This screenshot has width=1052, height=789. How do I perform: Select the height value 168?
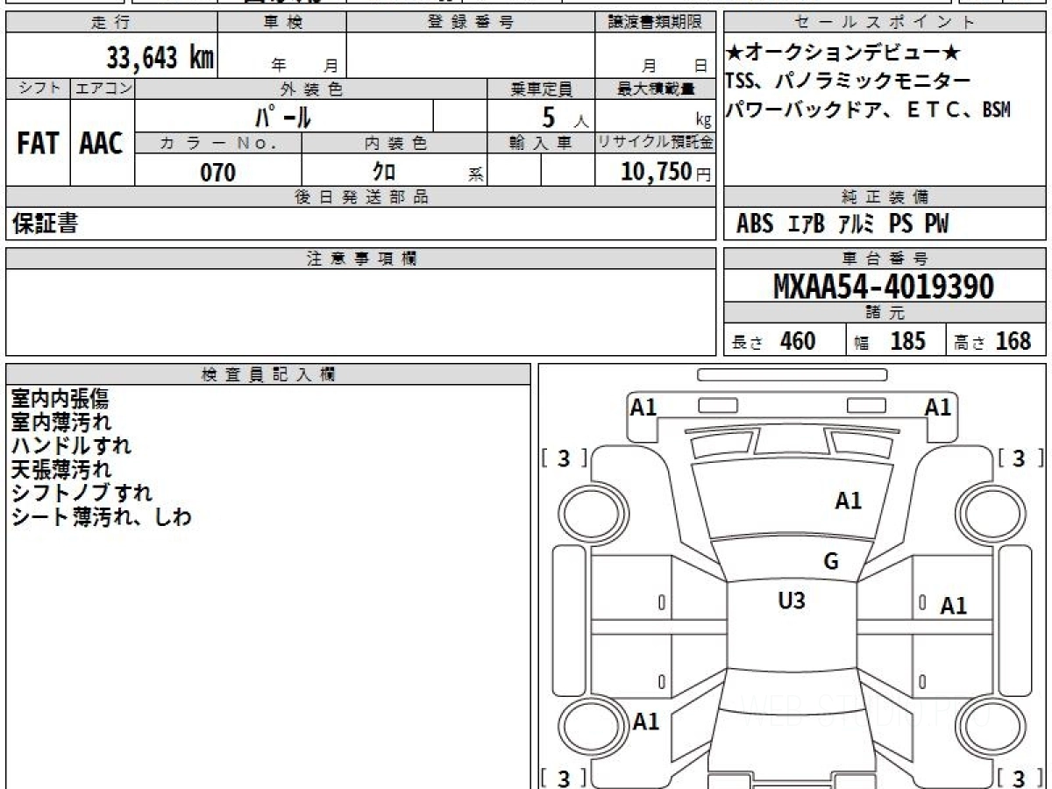[x=1013, y=341]
